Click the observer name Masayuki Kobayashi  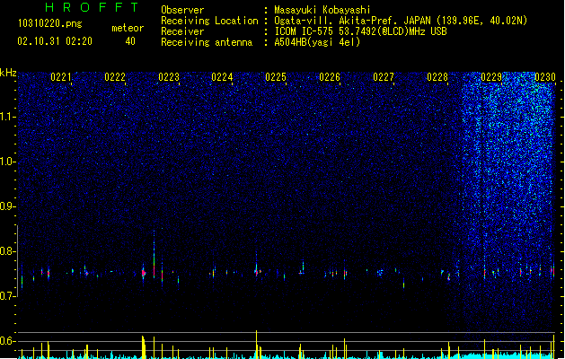[322, 10]
